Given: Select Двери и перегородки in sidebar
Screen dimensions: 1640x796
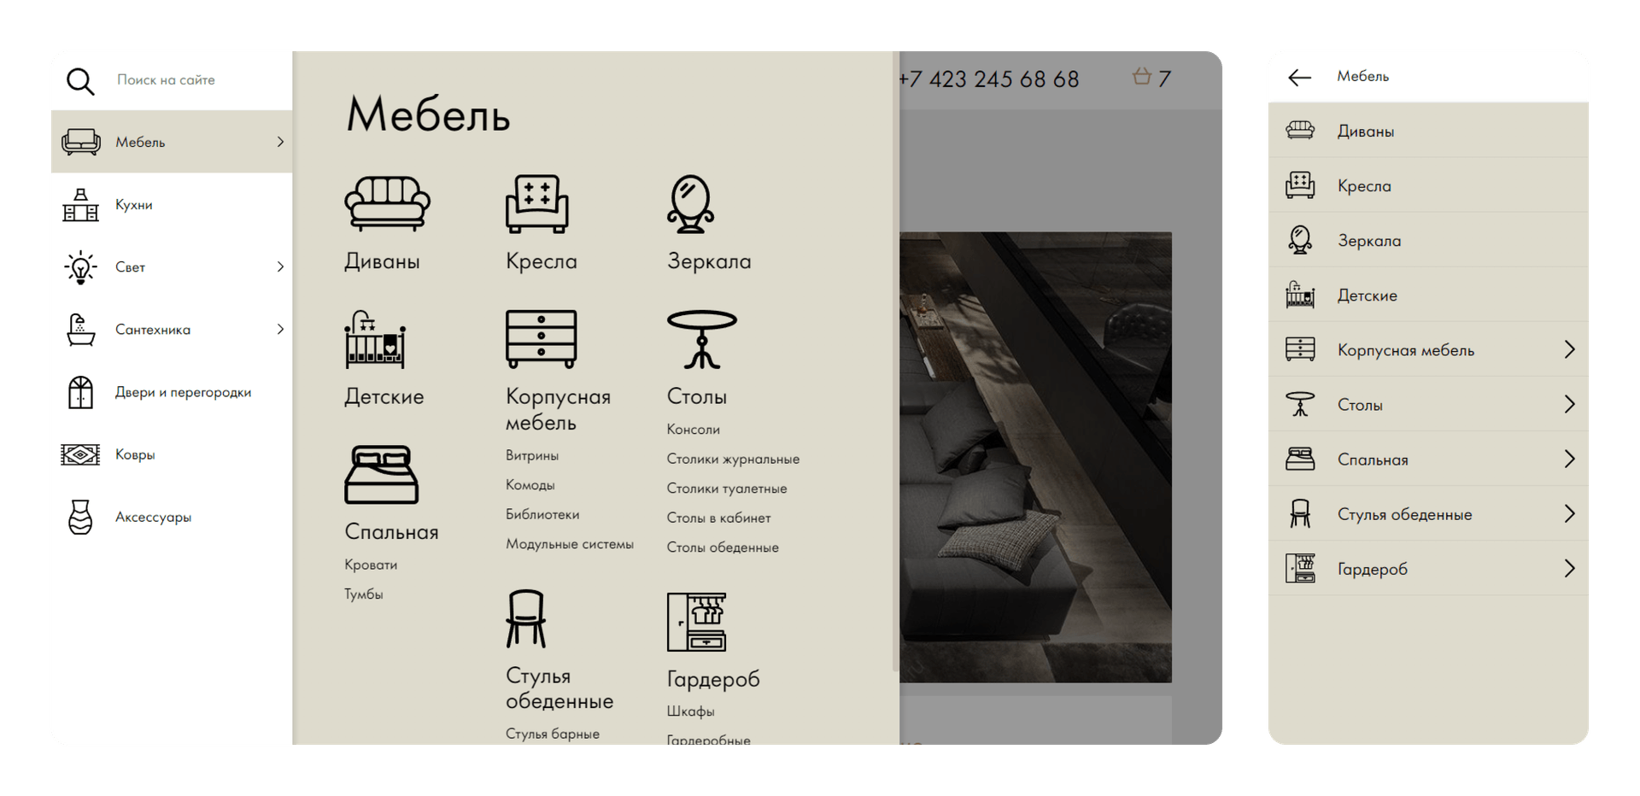Looking at the screenshot, I should (183, 393).
